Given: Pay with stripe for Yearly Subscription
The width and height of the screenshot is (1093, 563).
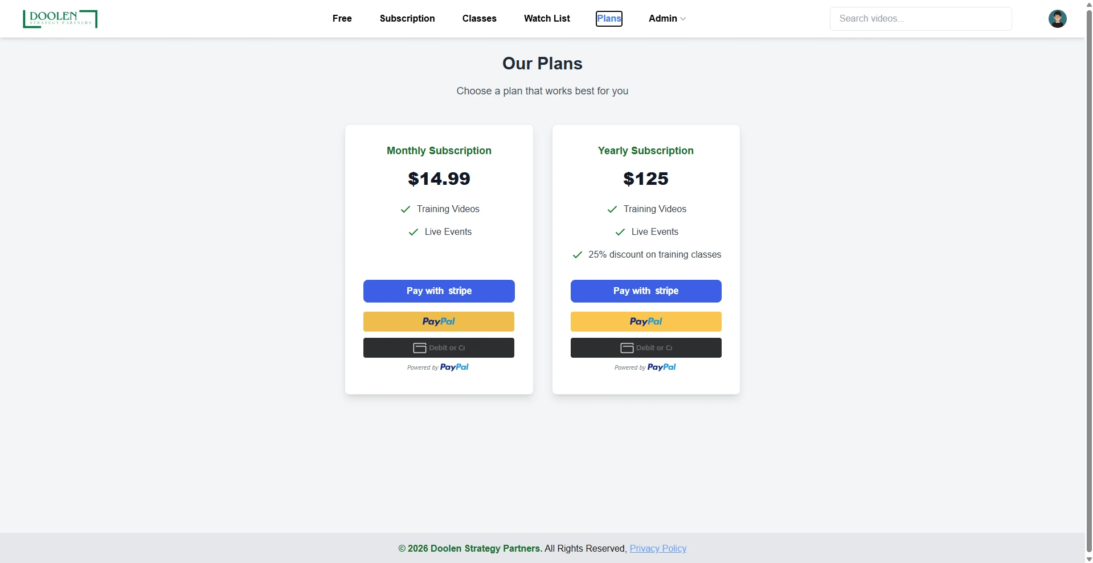Looking at the screenshot, I should click(x=646, y=291).
